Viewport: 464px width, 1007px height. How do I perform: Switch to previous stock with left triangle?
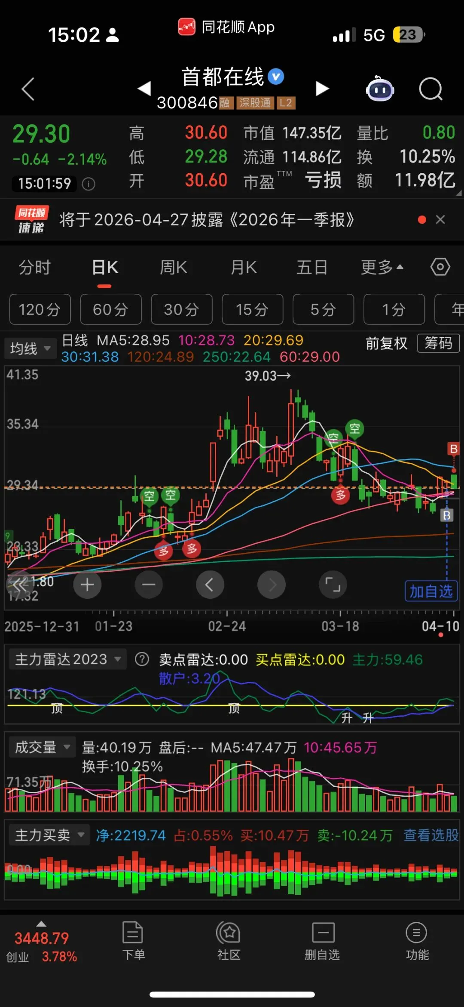click(x=144, y=88)
